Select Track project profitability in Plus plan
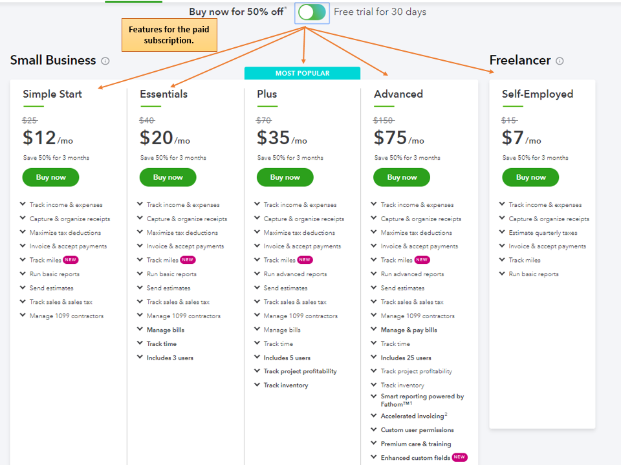This screenshot has width=621, height=465. [300, 371]
